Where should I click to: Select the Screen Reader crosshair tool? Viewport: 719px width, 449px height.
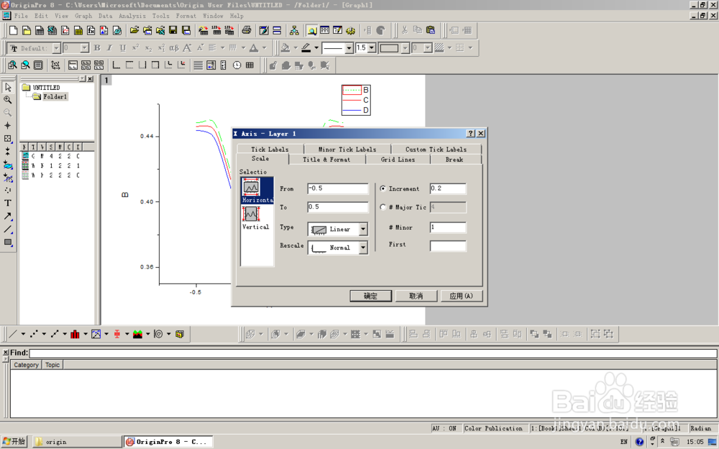(x=8, y=126)
